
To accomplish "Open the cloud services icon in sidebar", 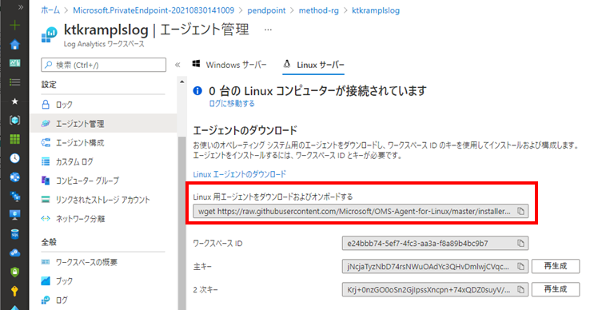I will click(x=15, y=252).
